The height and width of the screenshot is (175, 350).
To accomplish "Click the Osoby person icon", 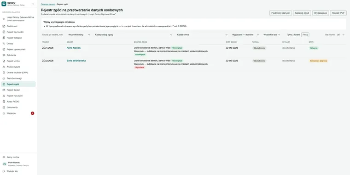I will pyautogui.click(x=4, y=44).
